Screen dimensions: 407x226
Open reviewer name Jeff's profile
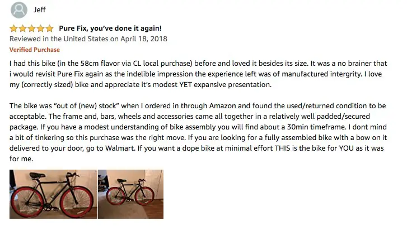point(39,9)
